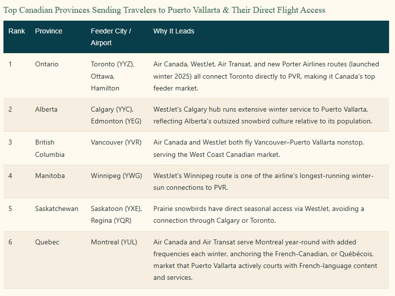Click the Saskatchewan province cell
The width and height of the screenshot is (395, 296).
[57, 209]
